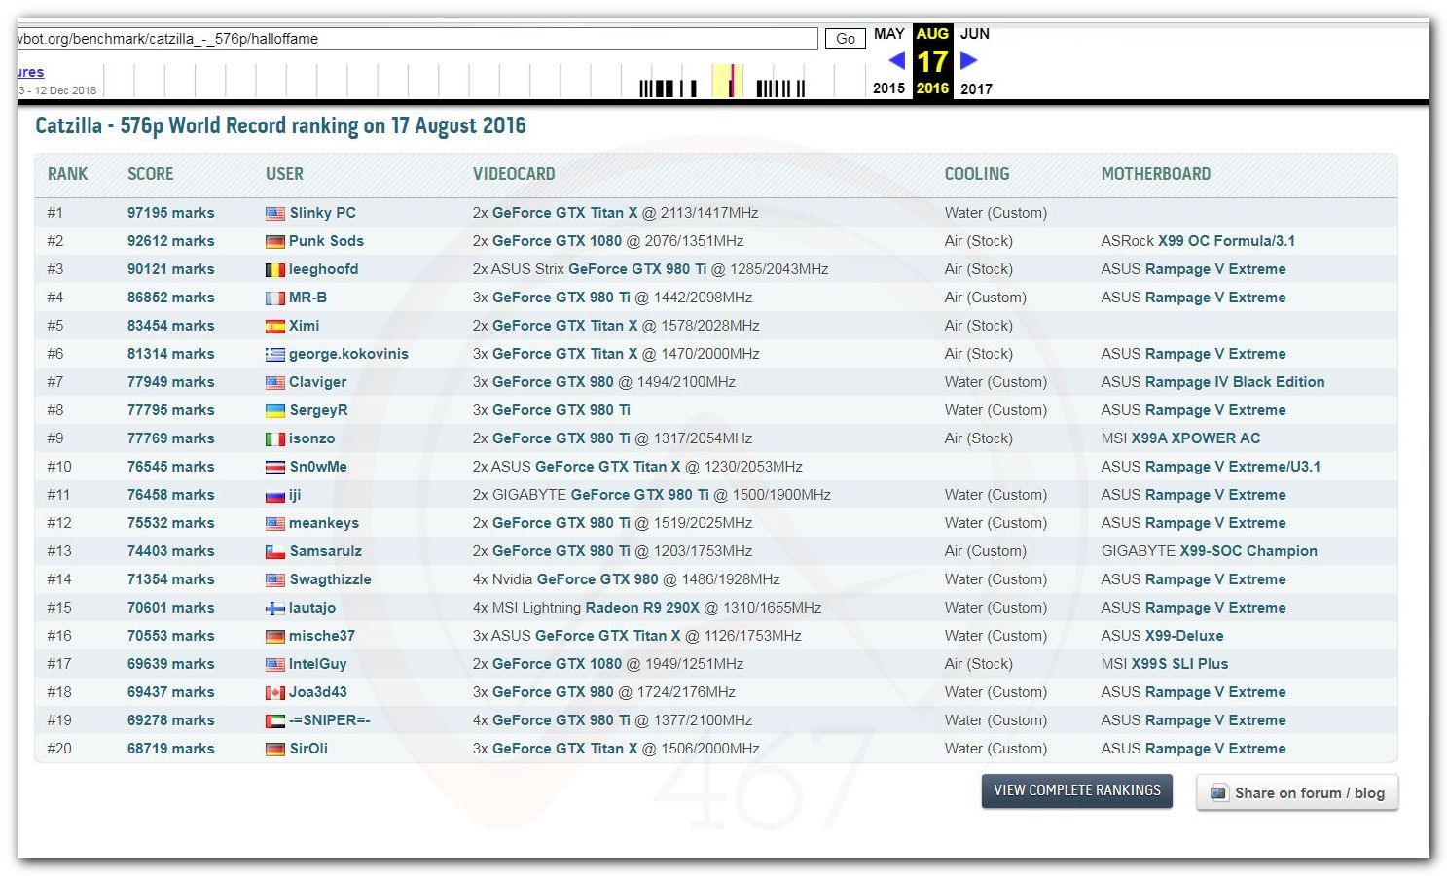Click the COOLING column header

pos(977,174)
